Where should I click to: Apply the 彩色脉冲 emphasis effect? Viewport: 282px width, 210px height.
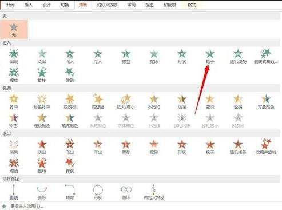pos(42,101)
